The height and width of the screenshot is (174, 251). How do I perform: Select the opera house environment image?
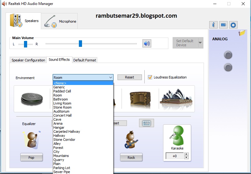pyautogui.click(x=176, y=99)
